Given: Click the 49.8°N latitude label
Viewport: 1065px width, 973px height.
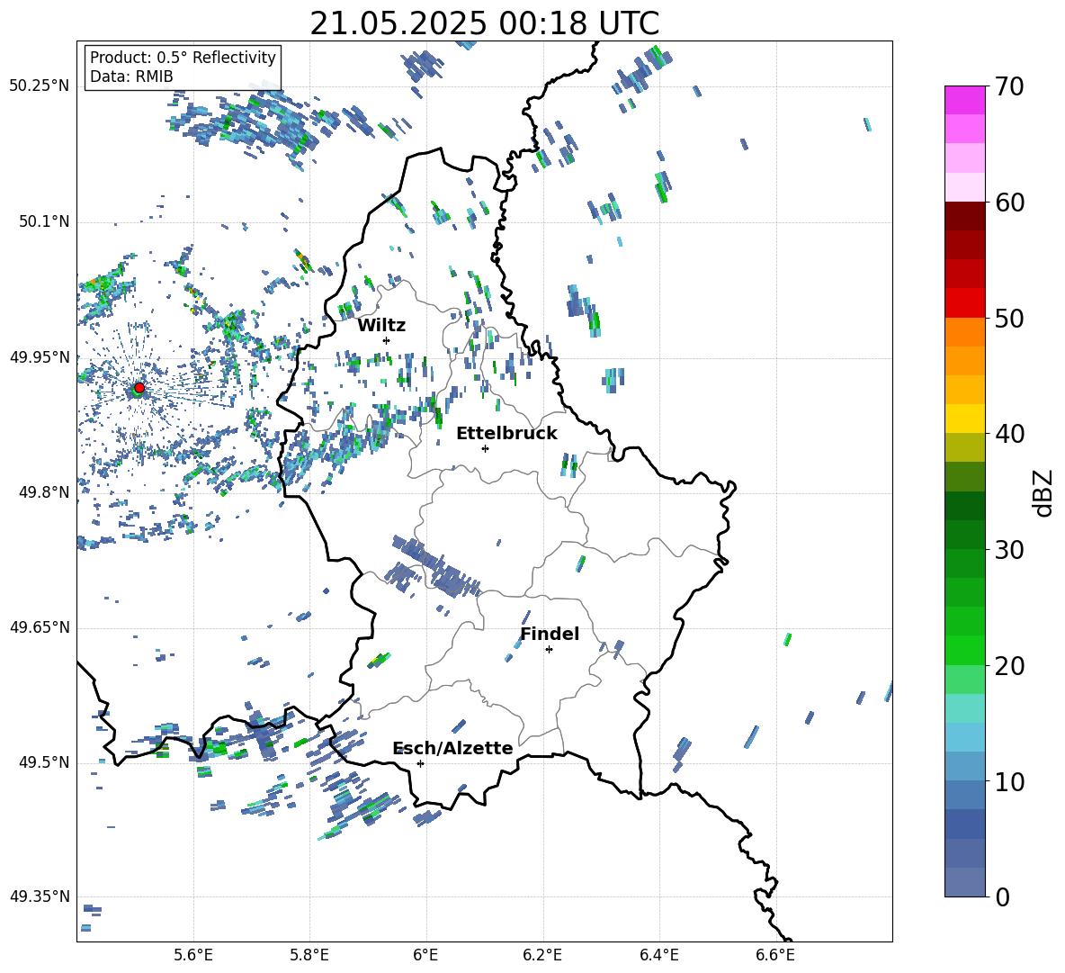Looking at the screenshot, I should pos(44,492).
